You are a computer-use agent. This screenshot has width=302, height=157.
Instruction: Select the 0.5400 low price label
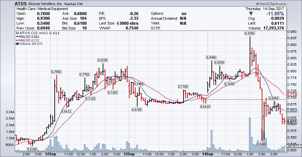tap(261, 144)
